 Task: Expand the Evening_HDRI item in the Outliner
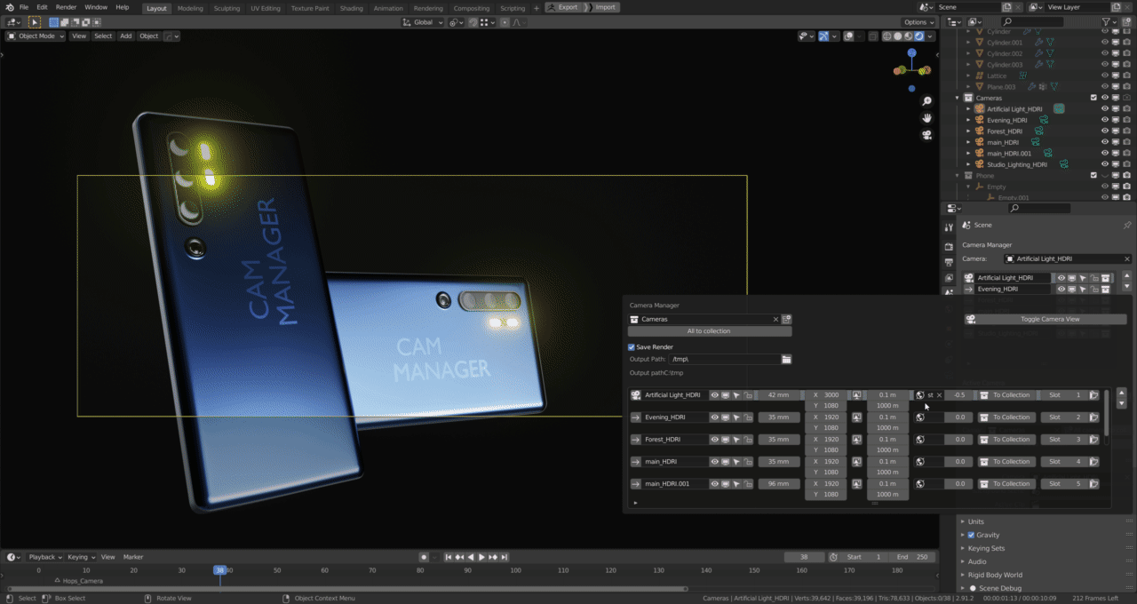969,120
